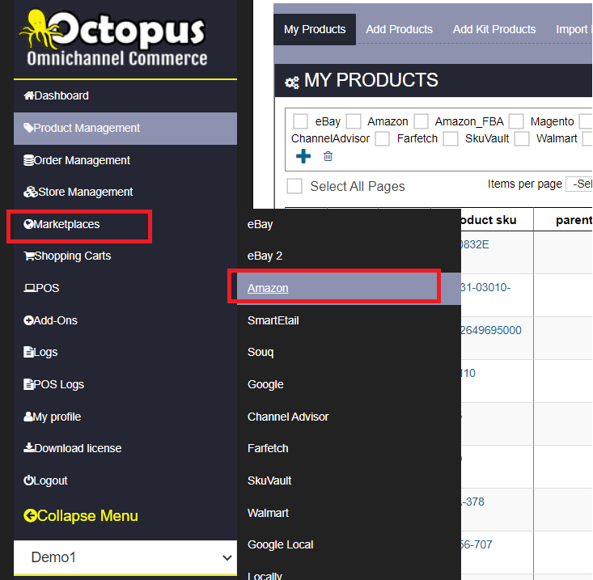Click the Store Management cubes icon
Viewport: 593px width, 580px height.
[x=31, y=192]
